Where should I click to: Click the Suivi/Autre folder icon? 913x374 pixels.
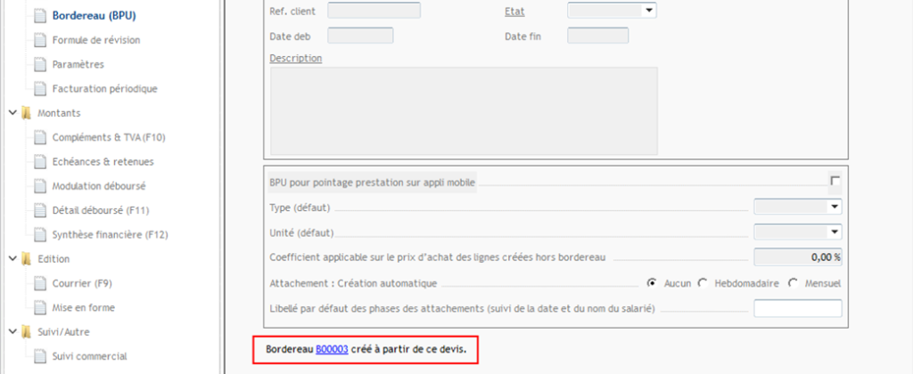point(26,331)
